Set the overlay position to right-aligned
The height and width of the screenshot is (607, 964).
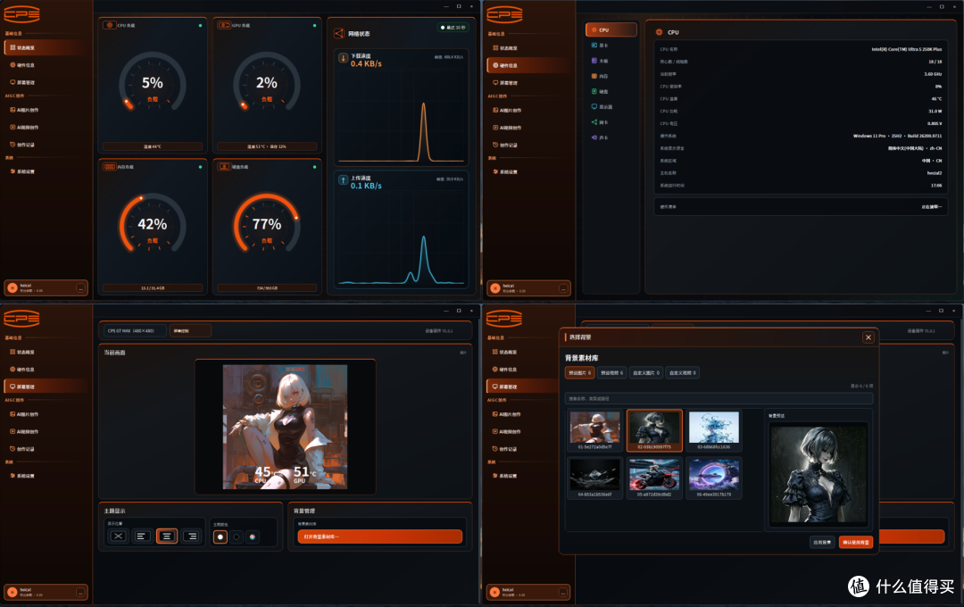point(191,536)
